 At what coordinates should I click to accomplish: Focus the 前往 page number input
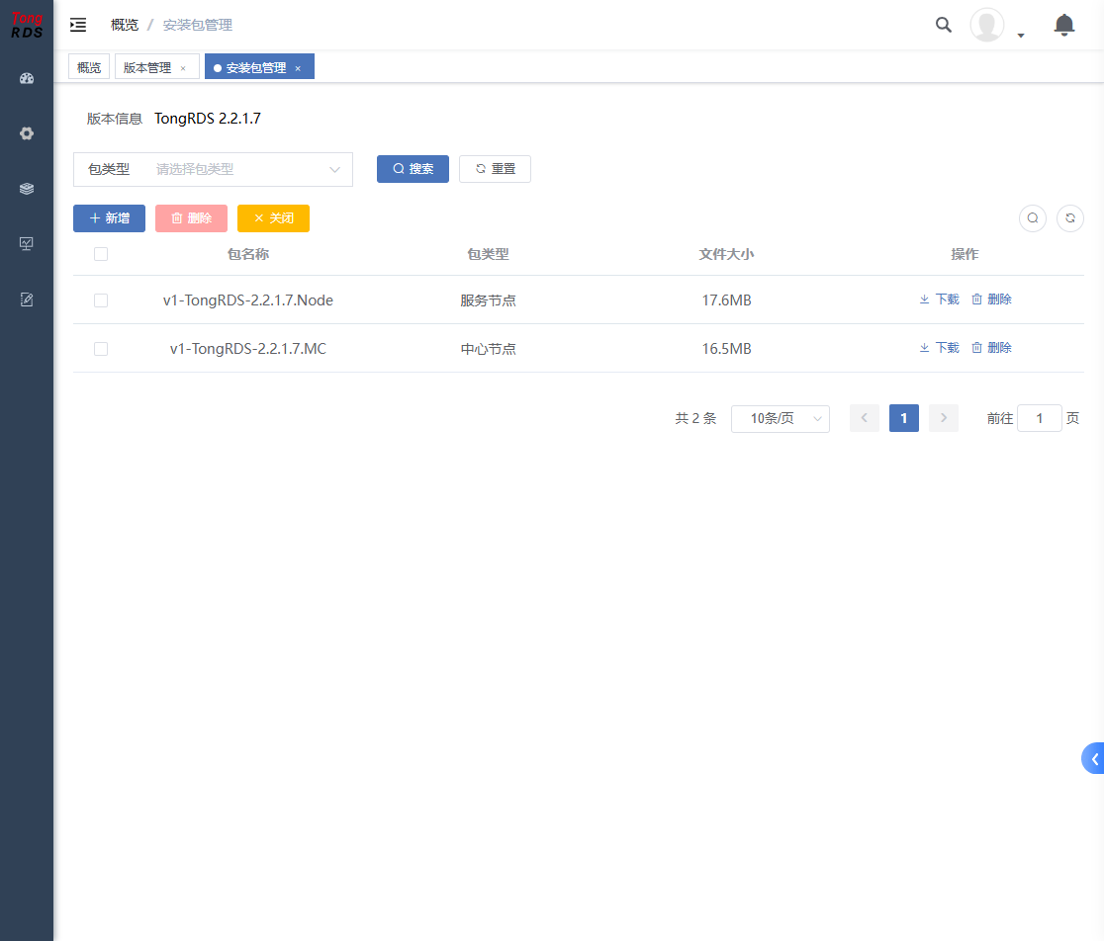[1040, 418]
